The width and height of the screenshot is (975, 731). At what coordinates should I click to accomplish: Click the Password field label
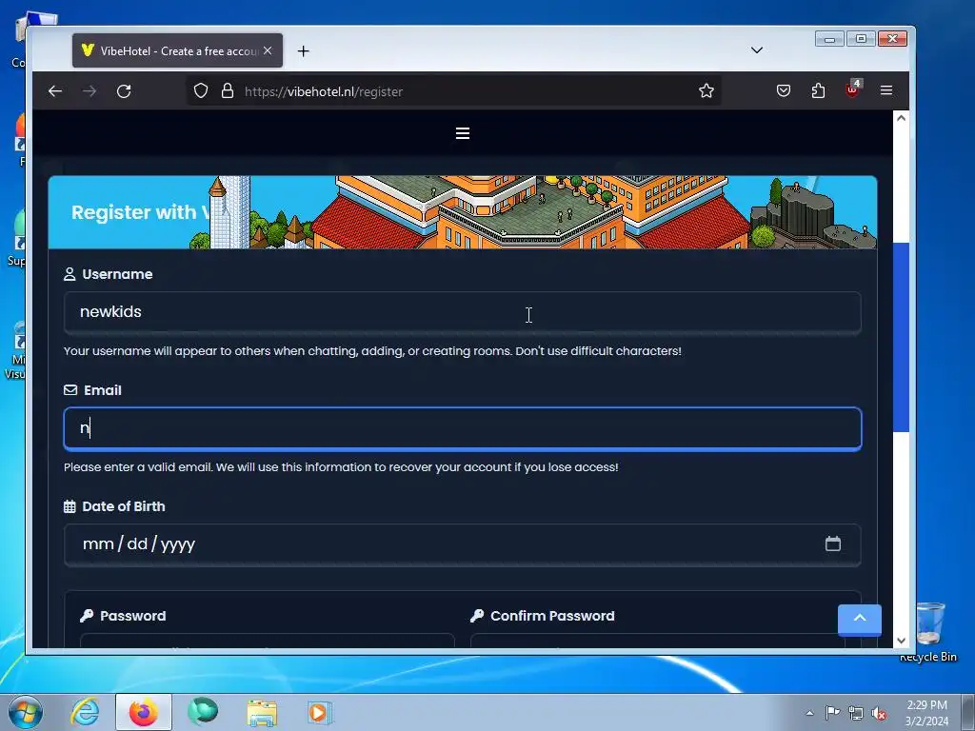tap(132, 616)
